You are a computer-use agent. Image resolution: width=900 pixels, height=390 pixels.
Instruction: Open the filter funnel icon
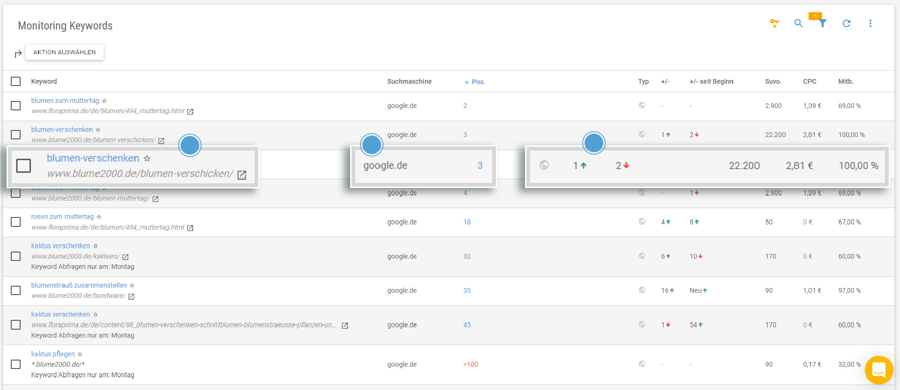coord(823,23)
